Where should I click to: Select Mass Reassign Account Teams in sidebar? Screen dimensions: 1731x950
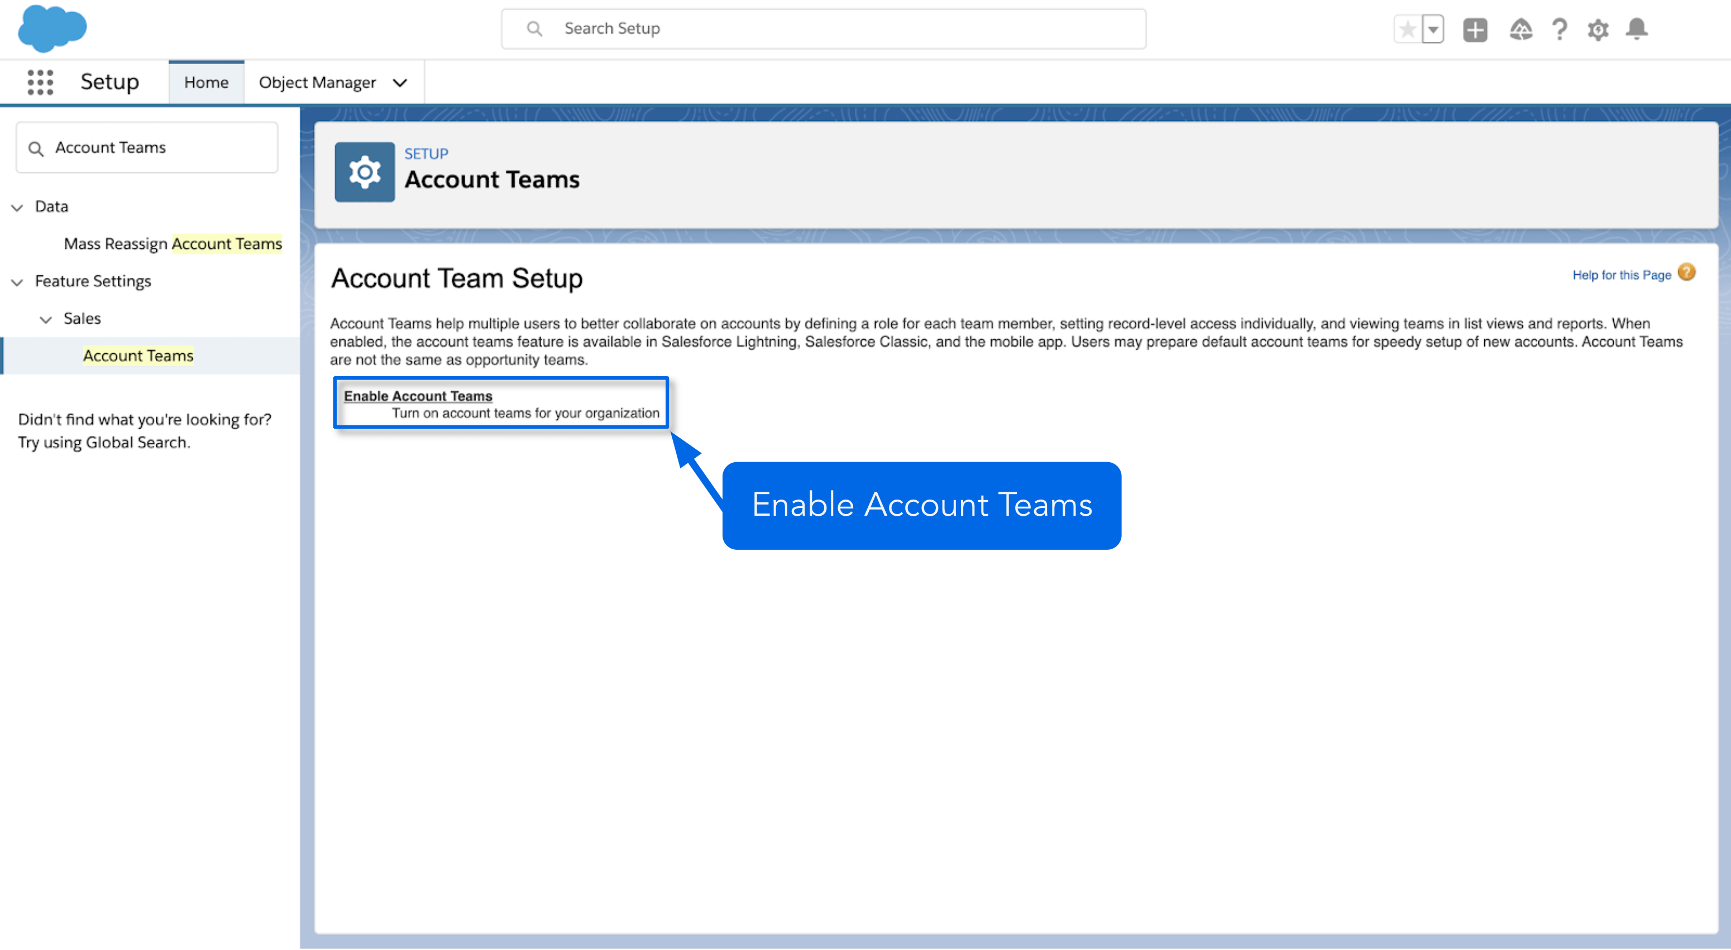pos(173,243)
